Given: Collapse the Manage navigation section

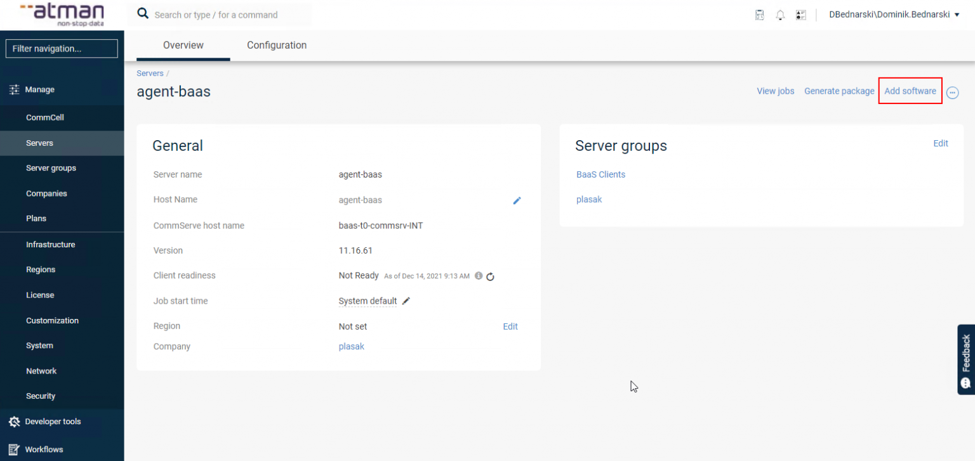Looking at the screenshot, I should [x=39, y=90].
